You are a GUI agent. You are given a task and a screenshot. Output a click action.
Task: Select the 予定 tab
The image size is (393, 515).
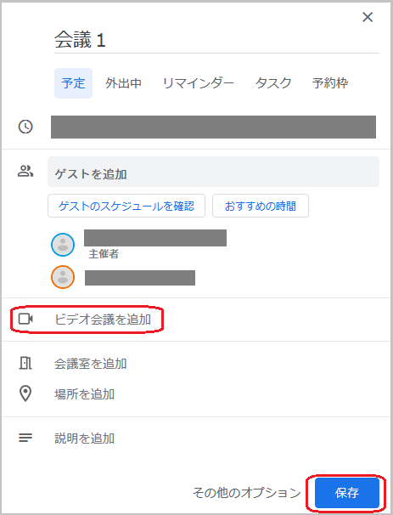(x=73, y=83)
